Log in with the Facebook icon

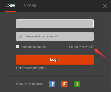pyautogui.click(x=52, y=84)
